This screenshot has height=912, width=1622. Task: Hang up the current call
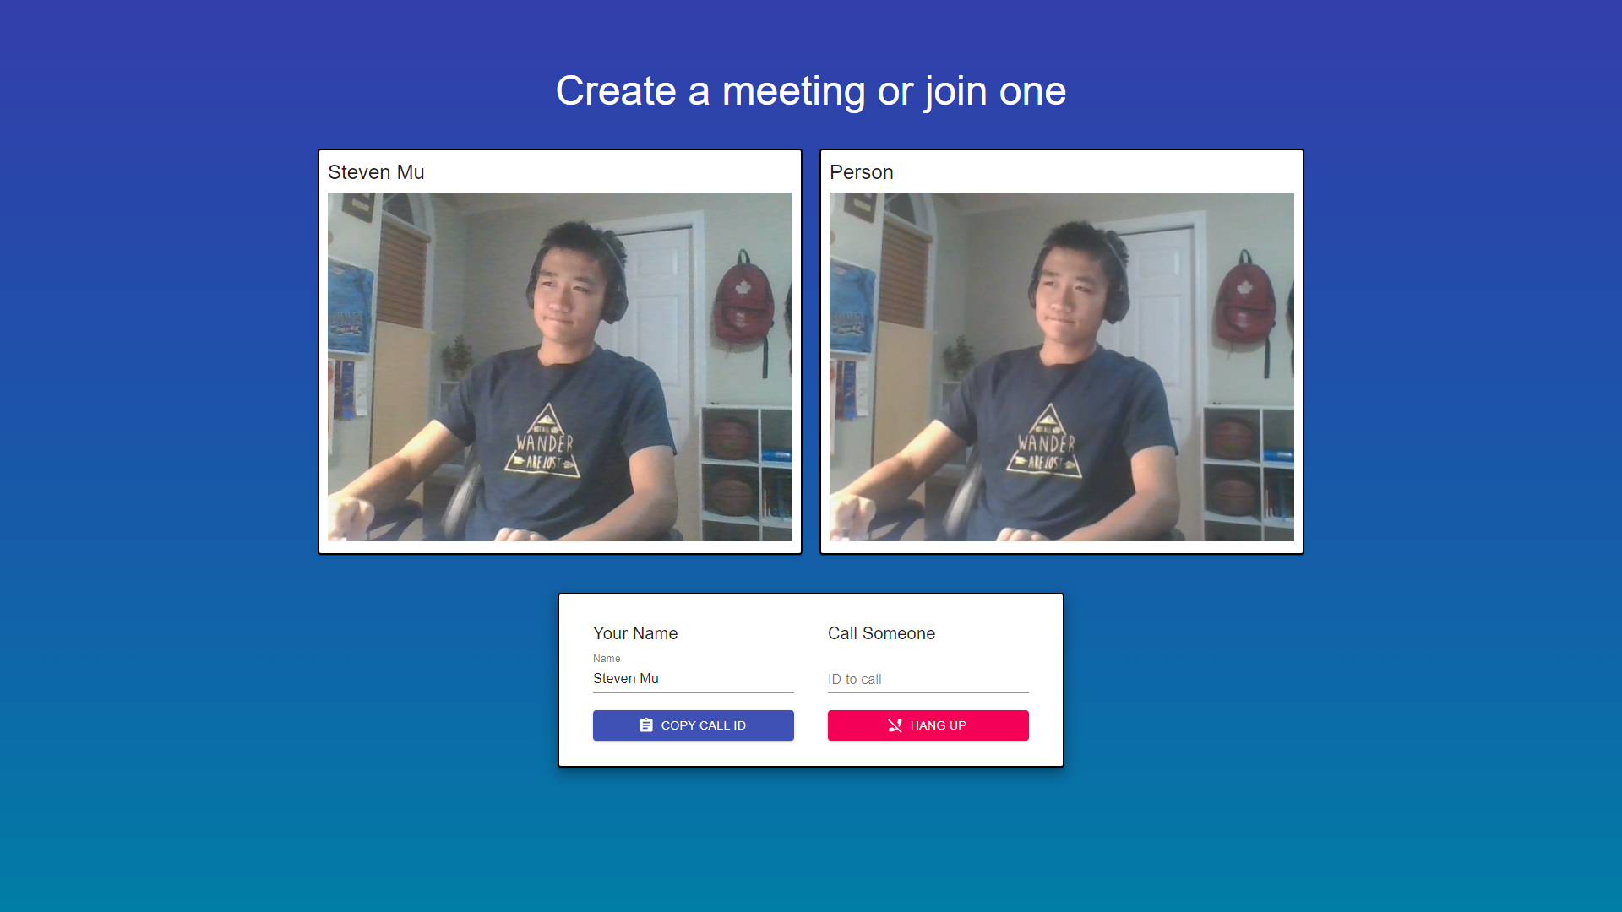tap(928, 725)
